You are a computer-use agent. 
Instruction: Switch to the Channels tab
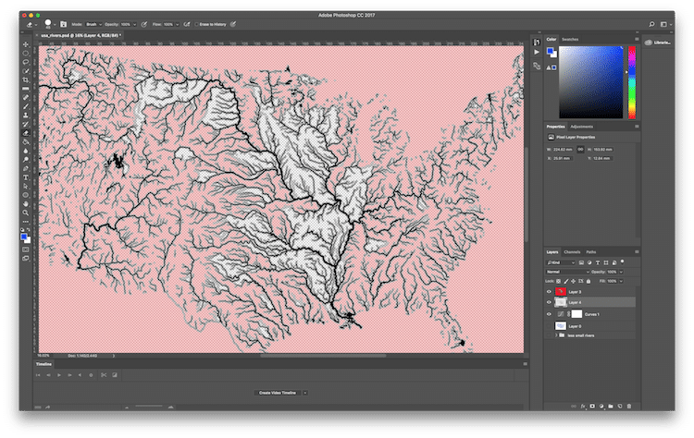tap(572, 252)
